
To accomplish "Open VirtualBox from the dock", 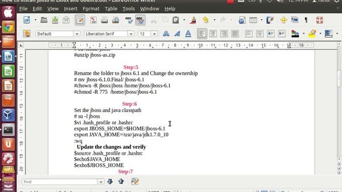I will (9, 115).
